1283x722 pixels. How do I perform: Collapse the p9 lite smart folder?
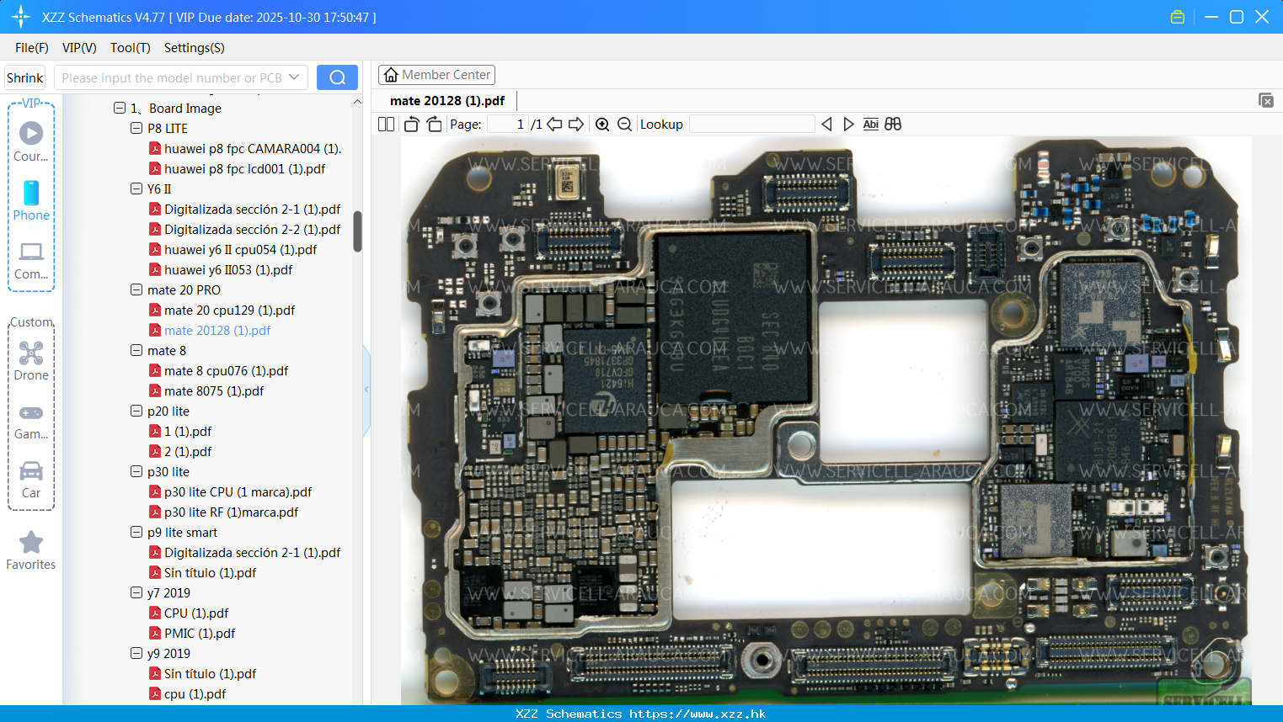pyautogui.click(x=136, y=532)
